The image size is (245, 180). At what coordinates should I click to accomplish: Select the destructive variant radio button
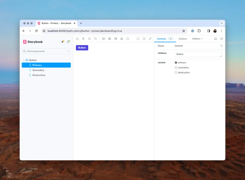176,73
